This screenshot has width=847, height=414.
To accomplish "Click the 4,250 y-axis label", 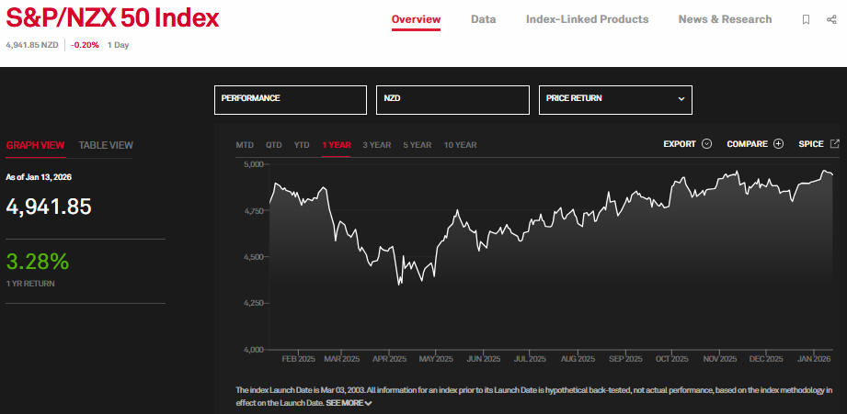I will [253, 303].
